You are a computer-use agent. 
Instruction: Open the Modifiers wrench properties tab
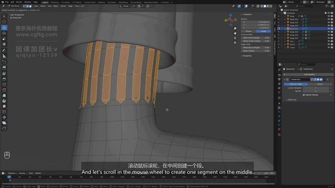[x=279, y=108]
